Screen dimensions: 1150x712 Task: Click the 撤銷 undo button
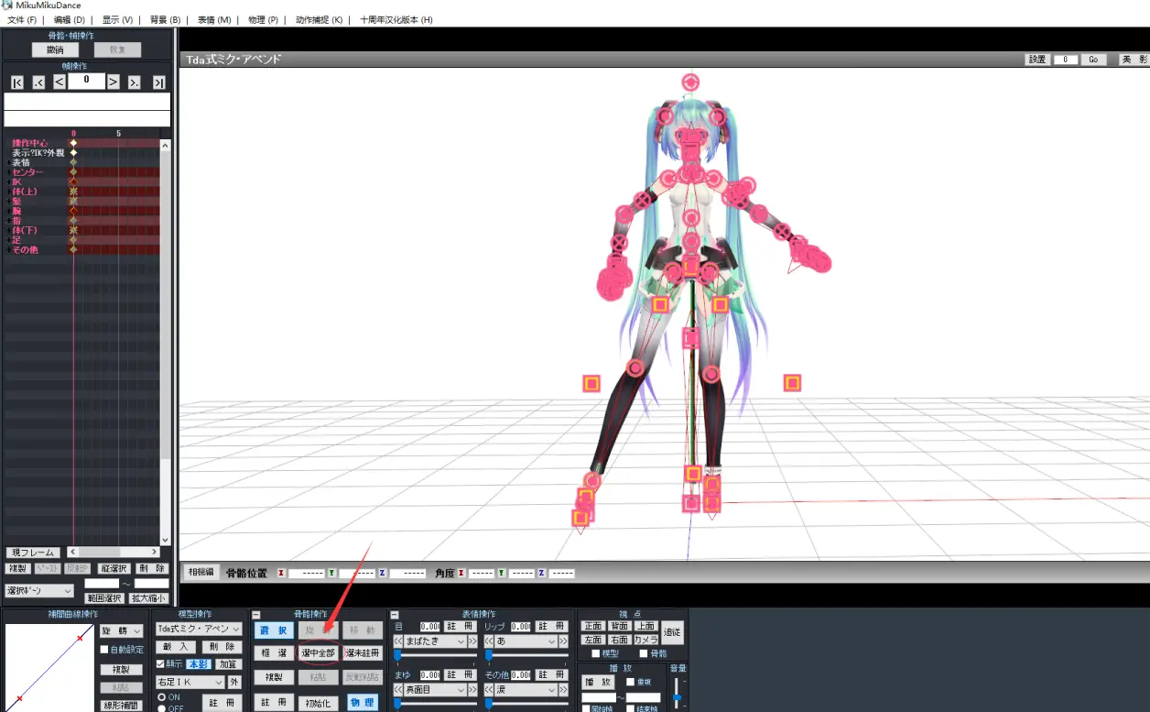click(x=56, y=49)
